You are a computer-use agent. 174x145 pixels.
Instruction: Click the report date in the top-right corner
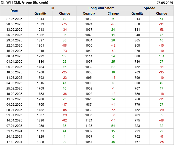165,3
